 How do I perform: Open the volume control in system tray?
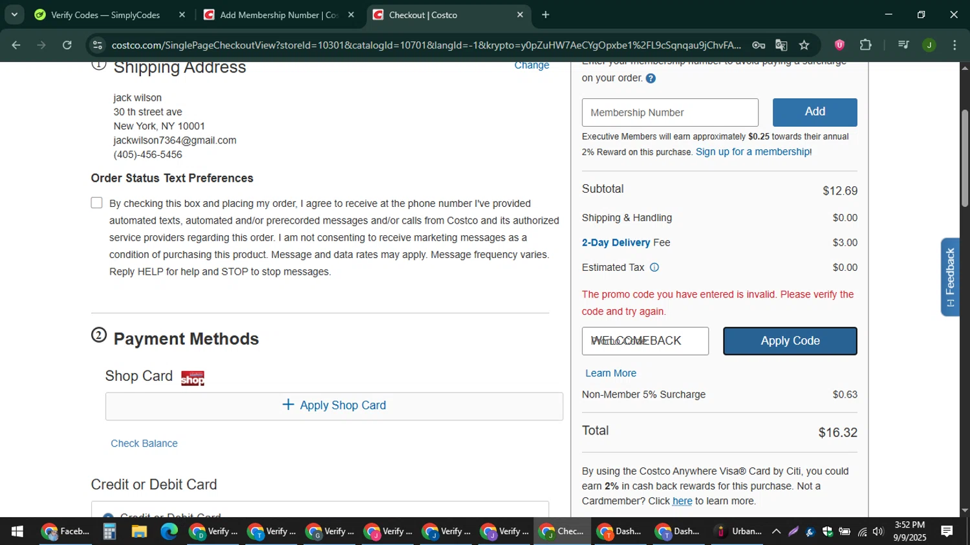tap(878, 531)
